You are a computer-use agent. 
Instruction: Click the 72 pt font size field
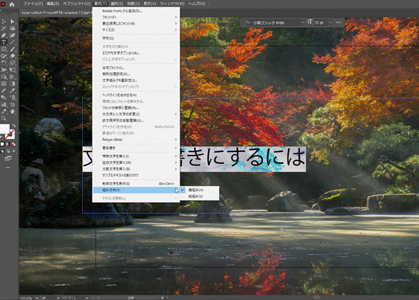[x=319, y=22]
